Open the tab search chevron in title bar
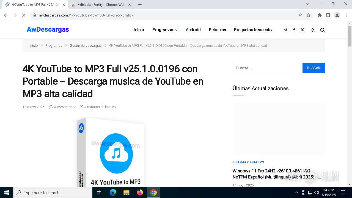 (x=308, y=4)
